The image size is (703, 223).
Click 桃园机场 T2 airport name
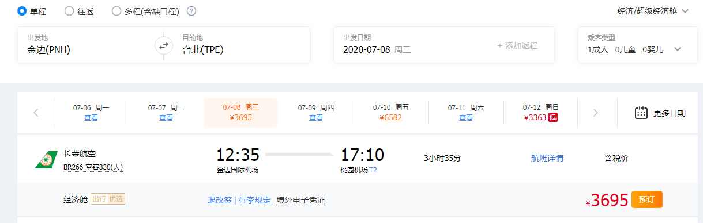pos(359,170)
